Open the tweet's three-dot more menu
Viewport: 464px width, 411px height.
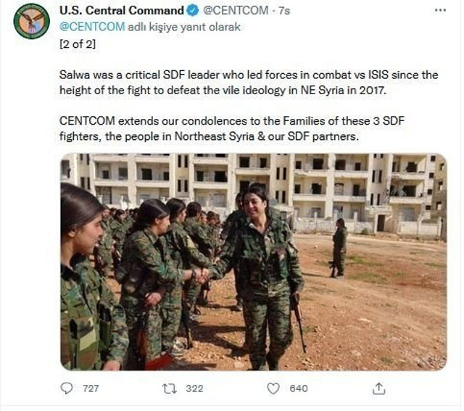(x=440, y=11)
